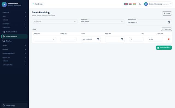Click the Post Receipt button

click(x=164, y=48)
